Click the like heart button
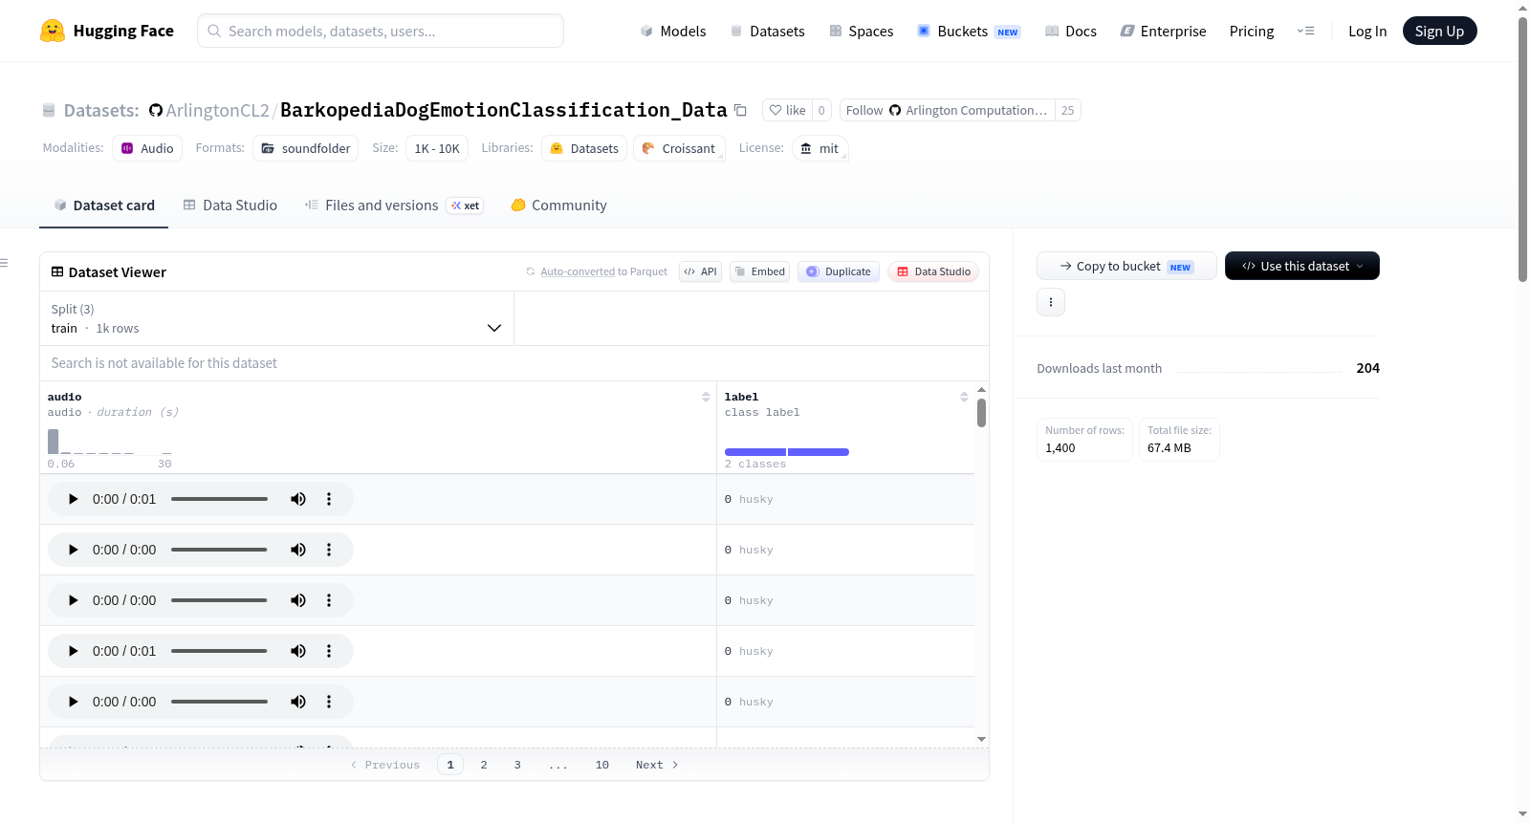 click(x=787, y=110)
